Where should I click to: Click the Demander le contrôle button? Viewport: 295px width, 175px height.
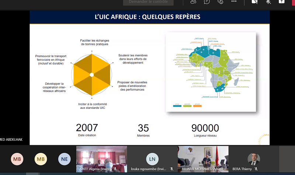tap(149, 2)
